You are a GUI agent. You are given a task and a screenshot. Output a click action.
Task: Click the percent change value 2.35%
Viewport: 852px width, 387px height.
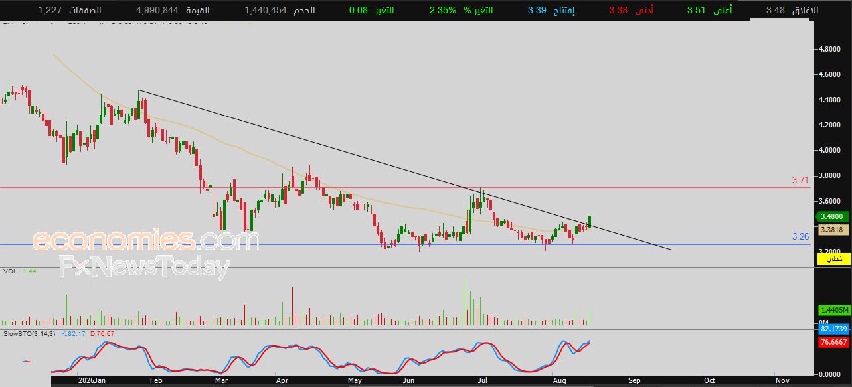click(444, 10)
